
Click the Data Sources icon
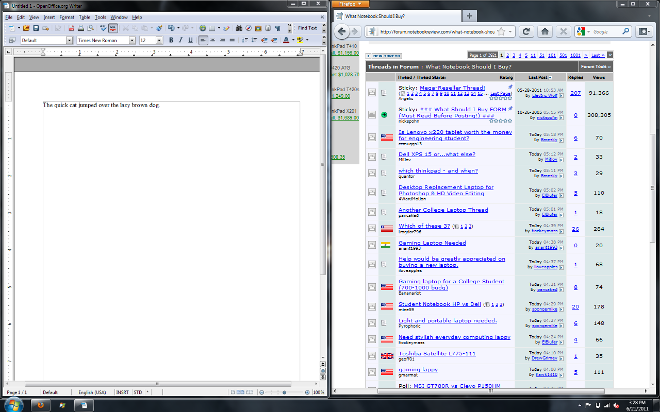click(268, 28)
